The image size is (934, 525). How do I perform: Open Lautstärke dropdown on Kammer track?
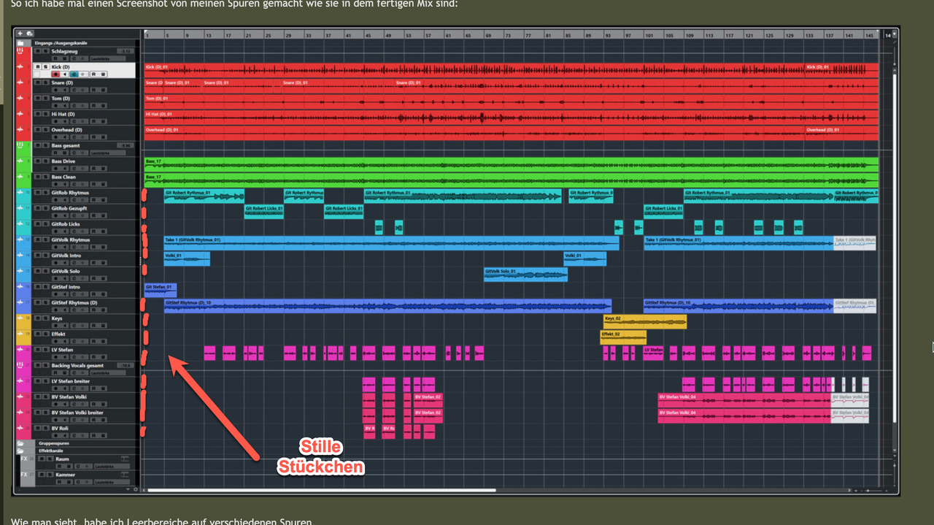(x=112, y=482)
